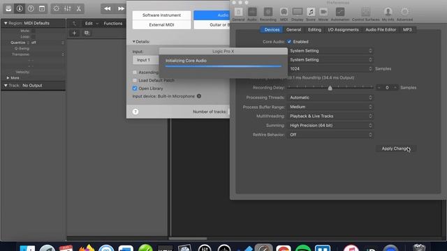Open ReWire Behavior Off dropdown

coord(330,135)
